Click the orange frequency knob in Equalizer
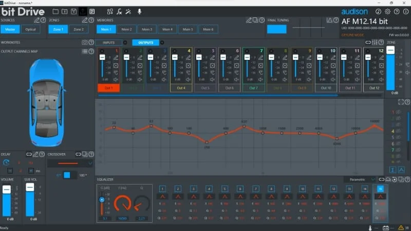The width and height of the screenshot is (411, 231). [x=122, y=203]
